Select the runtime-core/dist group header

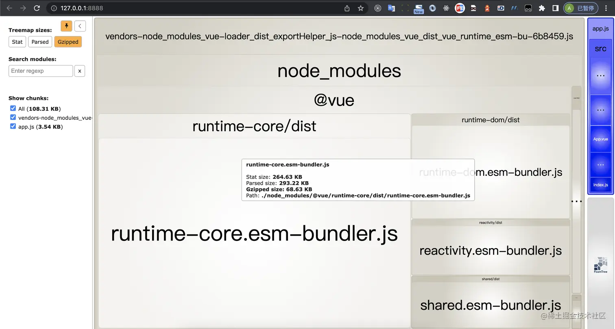click(x=254, y=126)
